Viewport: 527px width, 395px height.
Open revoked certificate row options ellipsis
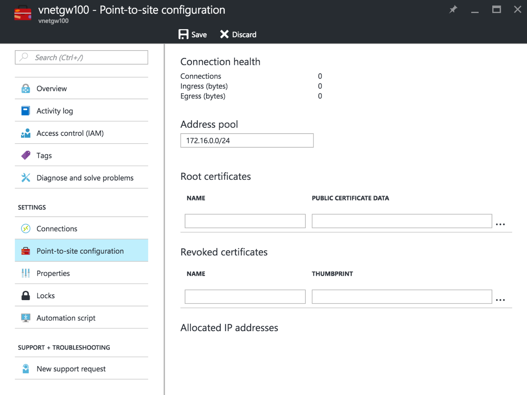pos(500,300)
